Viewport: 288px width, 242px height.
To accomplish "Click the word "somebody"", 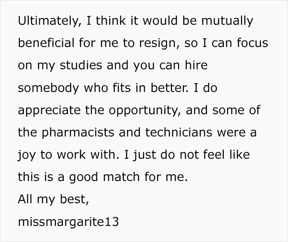I will tap(48, 88).
